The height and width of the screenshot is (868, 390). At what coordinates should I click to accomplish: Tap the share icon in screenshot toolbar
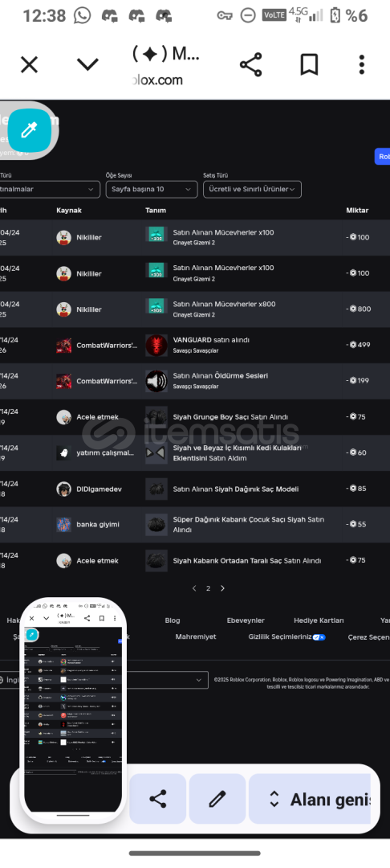[x=158, y=799]
